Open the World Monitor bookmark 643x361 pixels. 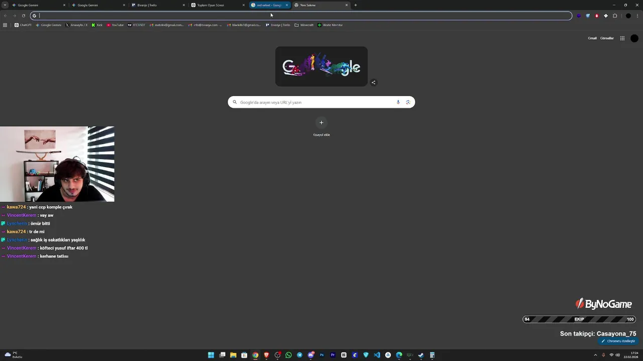point(330,25)
